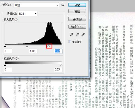
Task: Toggle the 预览(P) preview checkbox
Action: [x=69, y=42]
